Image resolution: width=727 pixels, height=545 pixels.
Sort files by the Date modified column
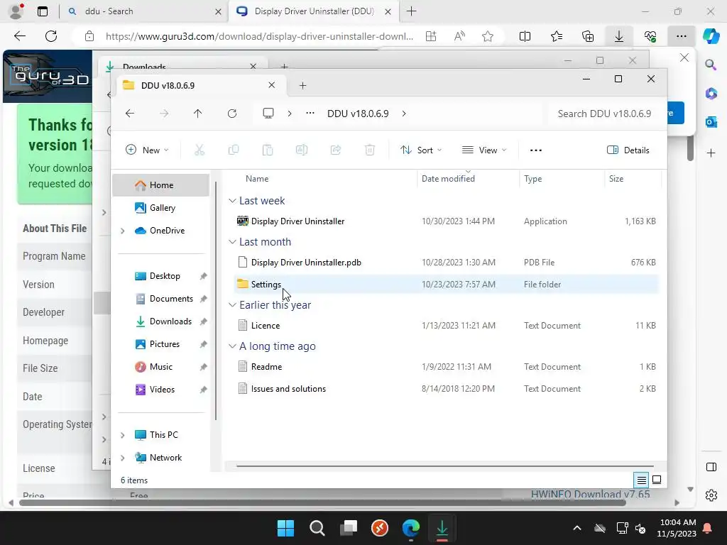point(467,178)
